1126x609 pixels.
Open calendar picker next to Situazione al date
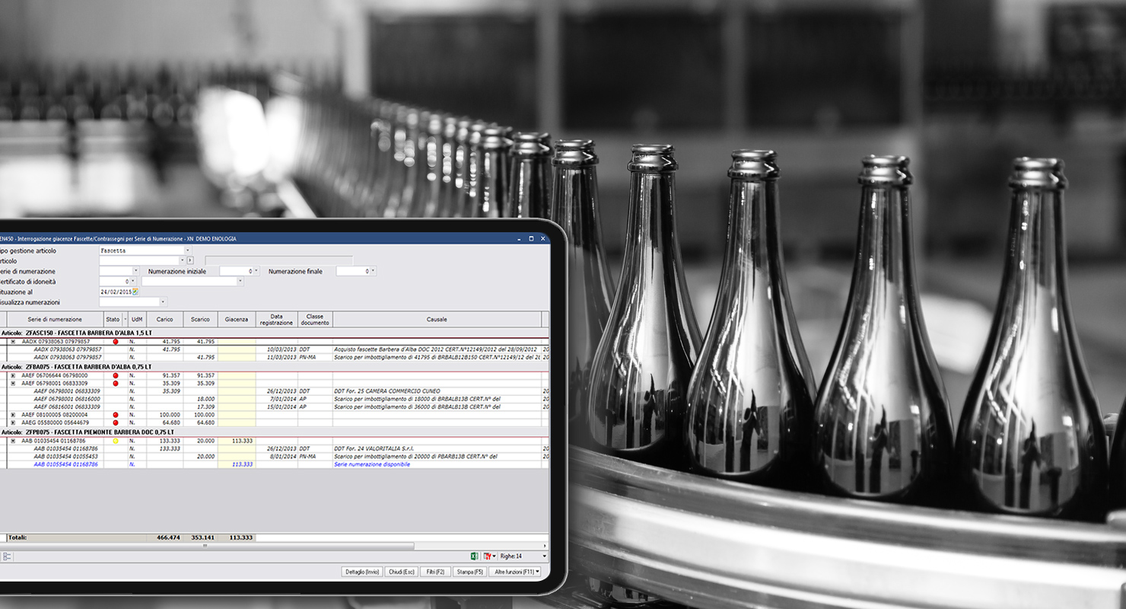coord(135,292)
